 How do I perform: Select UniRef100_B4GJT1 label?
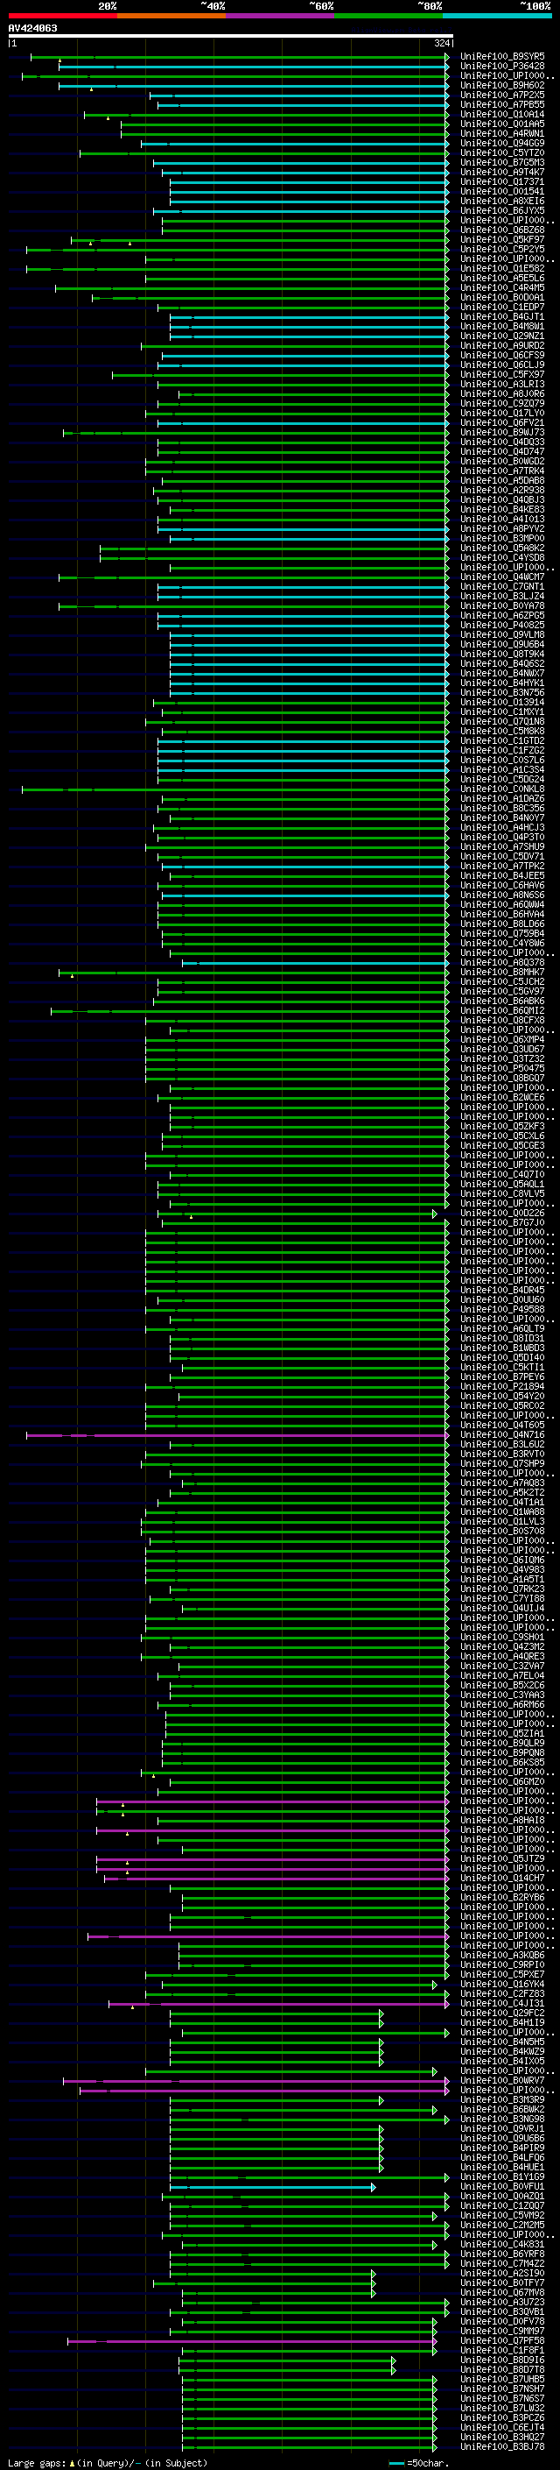point(502,316)
